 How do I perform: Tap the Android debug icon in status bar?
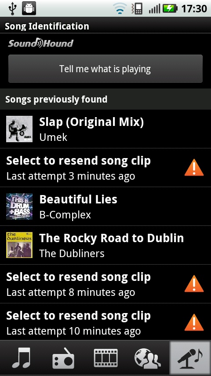coord(29,8)
